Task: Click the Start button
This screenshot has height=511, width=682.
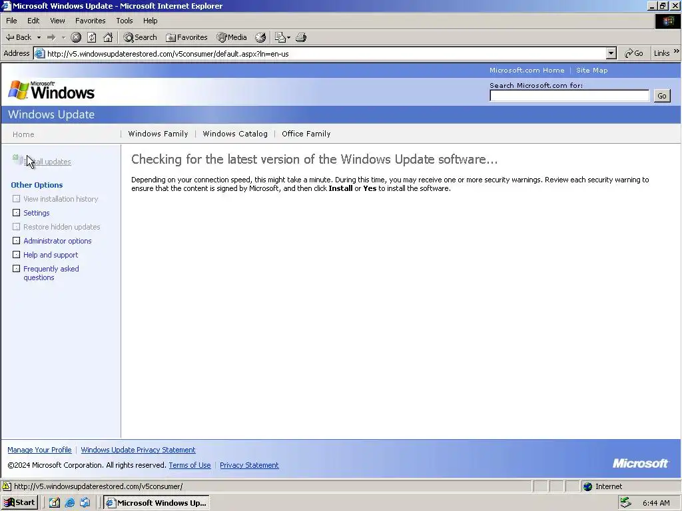Action: 19,503
